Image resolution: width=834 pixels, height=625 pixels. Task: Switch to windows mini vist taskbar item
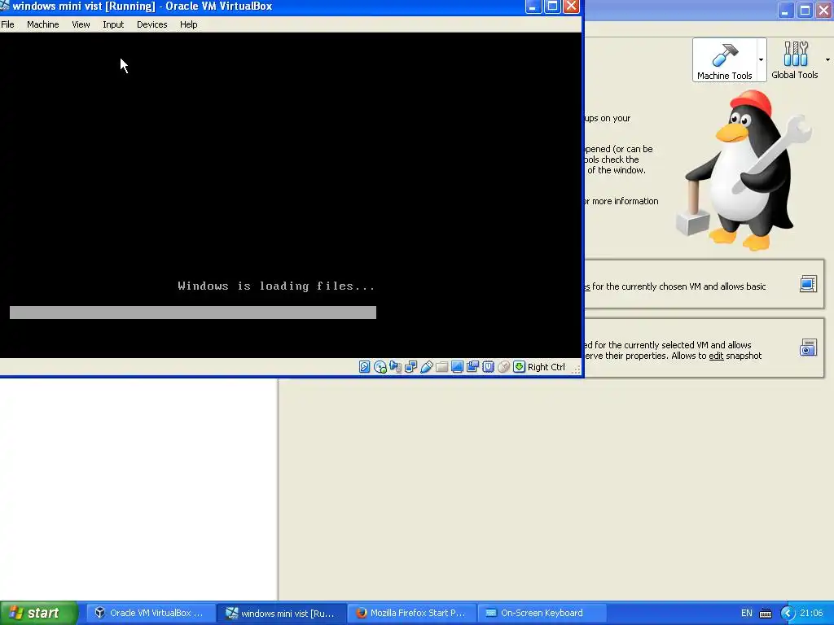point(281,613)
